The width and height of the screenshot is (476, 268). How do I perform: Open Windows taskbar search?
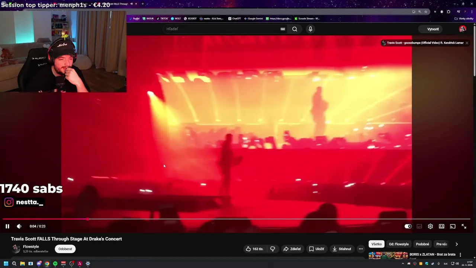coord(14,264)
